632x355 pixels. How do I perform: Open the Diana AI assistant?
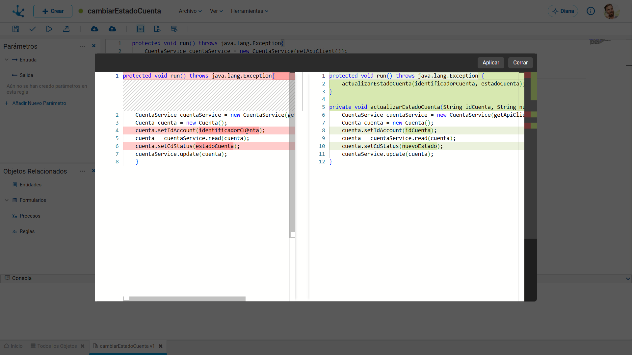point(563,11)
